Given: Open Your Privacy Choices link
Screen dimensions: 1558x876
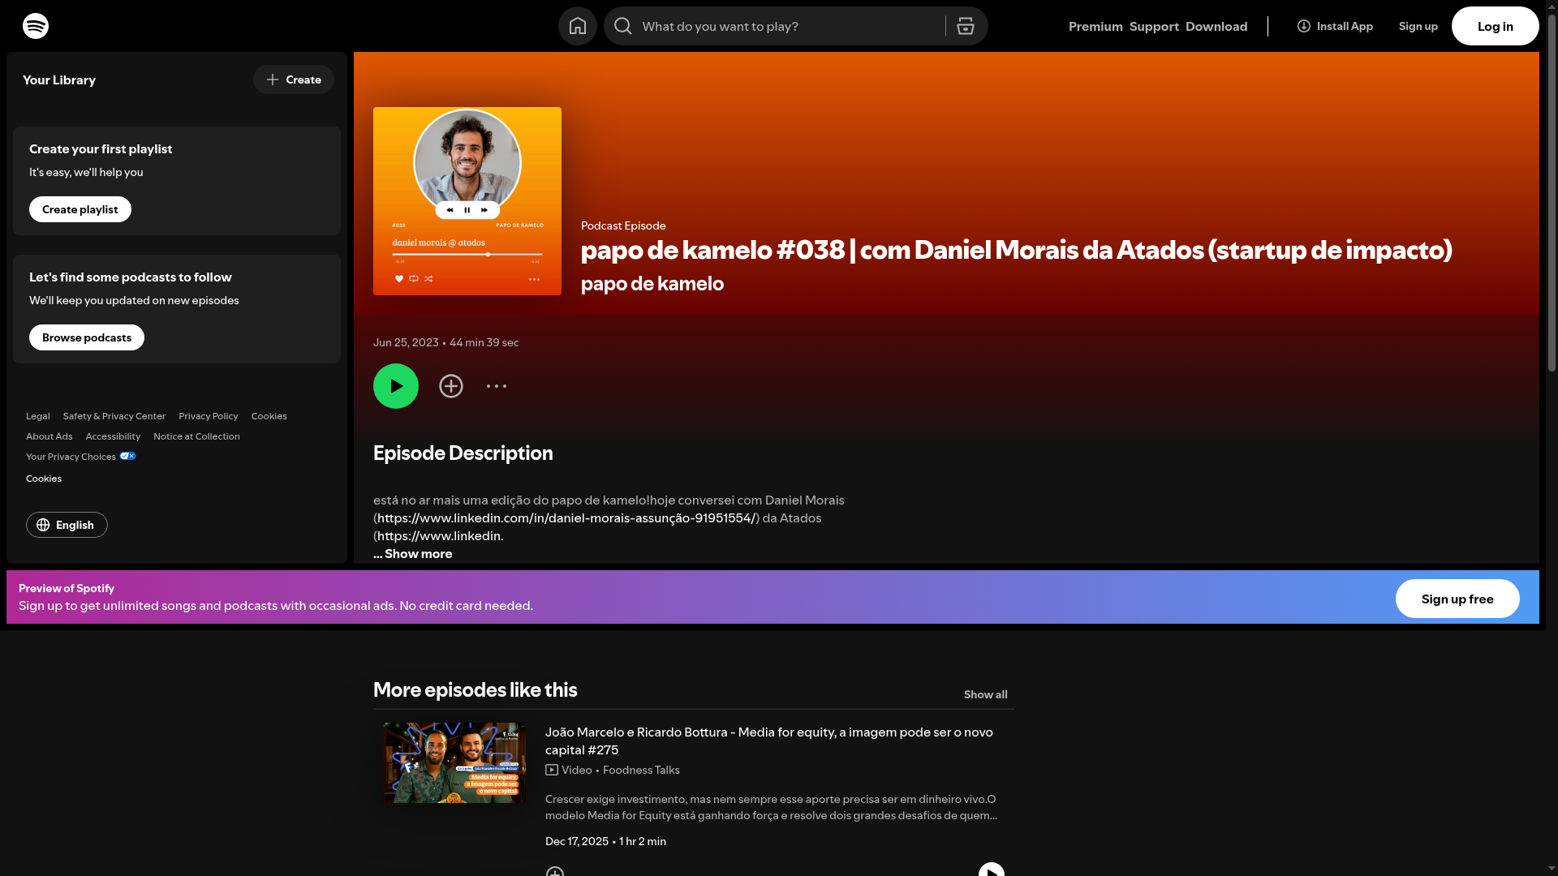Looking at the screenshot, I should (x=71, y=457).
